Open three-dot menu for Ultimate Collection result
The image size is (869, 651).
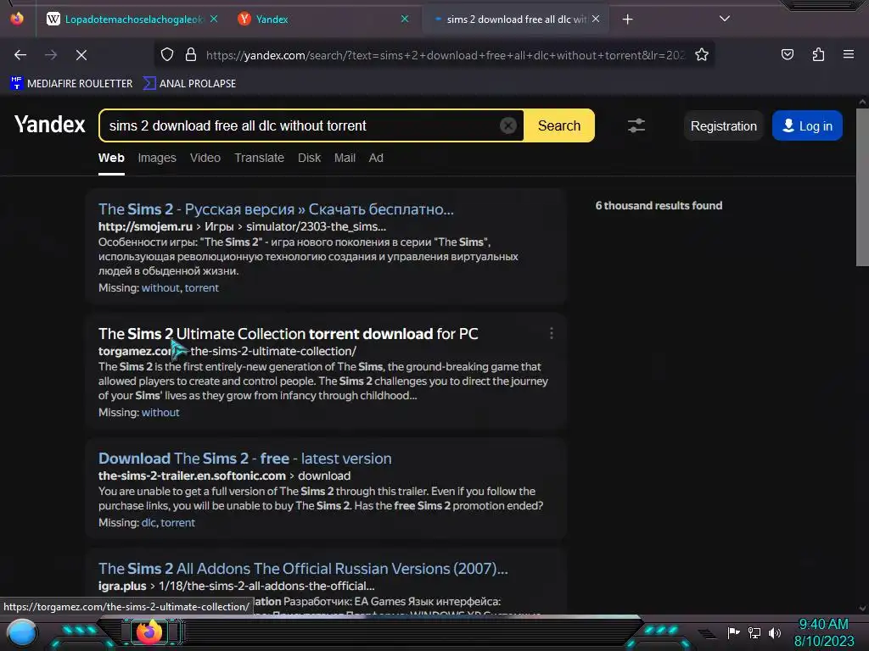(551, 333)
